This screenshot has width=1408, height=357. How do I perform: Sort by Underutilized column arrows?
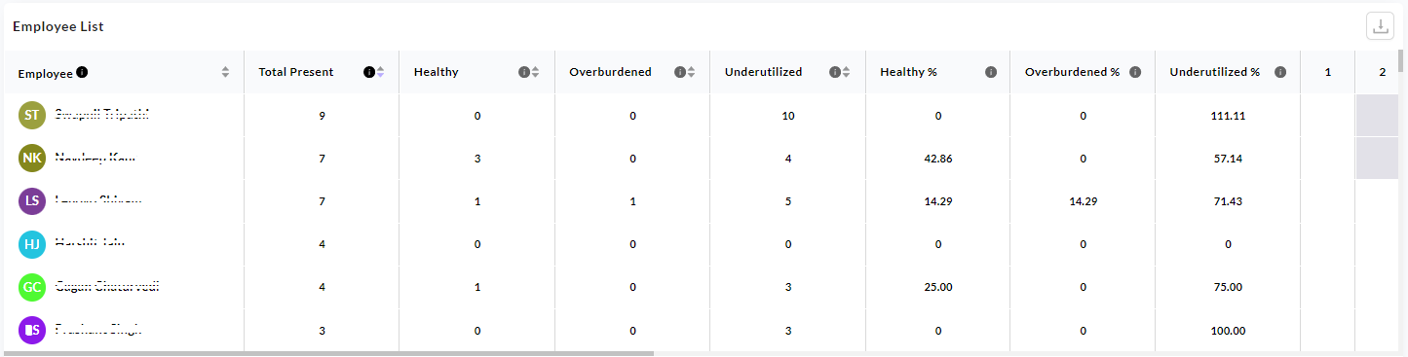pyautogui.click(x=846, y=72)
